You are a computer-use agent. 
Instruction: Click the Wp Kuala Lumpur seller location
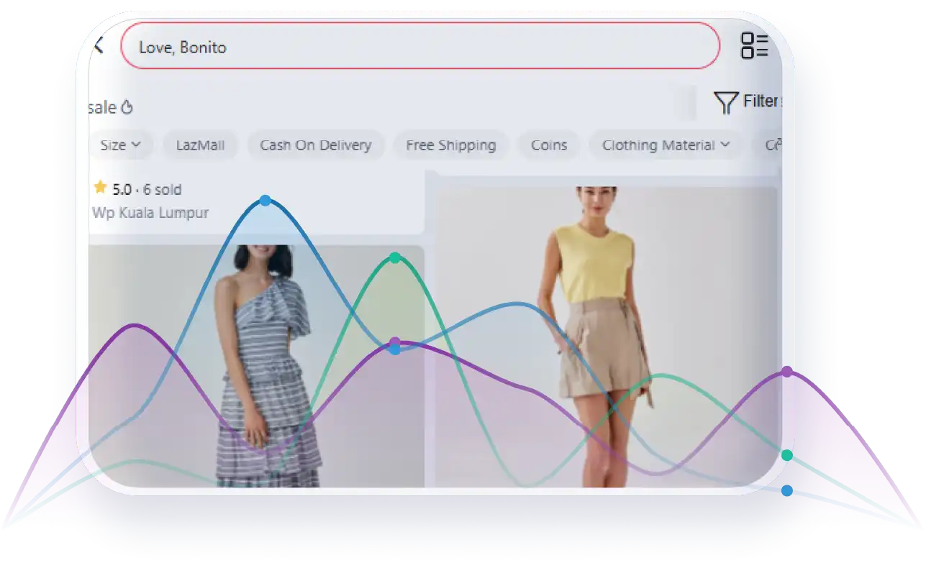pyautogui.click(x=150, y=213)
